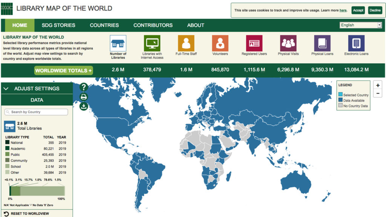Click the School libraries total 2.0 M
This screenshot has width=386, height=217.
click(x=49, y=167)
